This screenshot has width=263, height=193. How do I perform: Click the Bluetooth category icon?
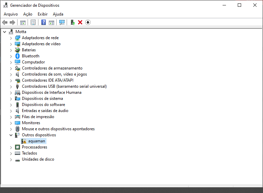pos(18,56)
